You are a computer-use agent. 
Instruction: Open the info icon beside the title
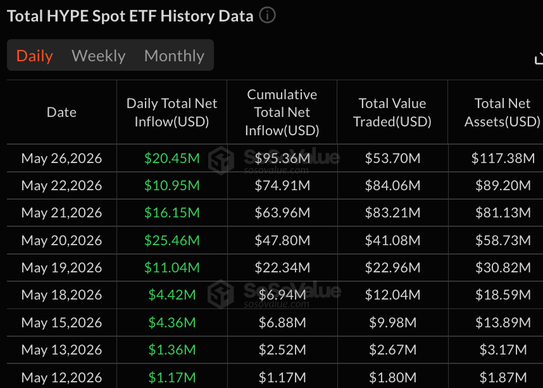(x=267, y=16)
